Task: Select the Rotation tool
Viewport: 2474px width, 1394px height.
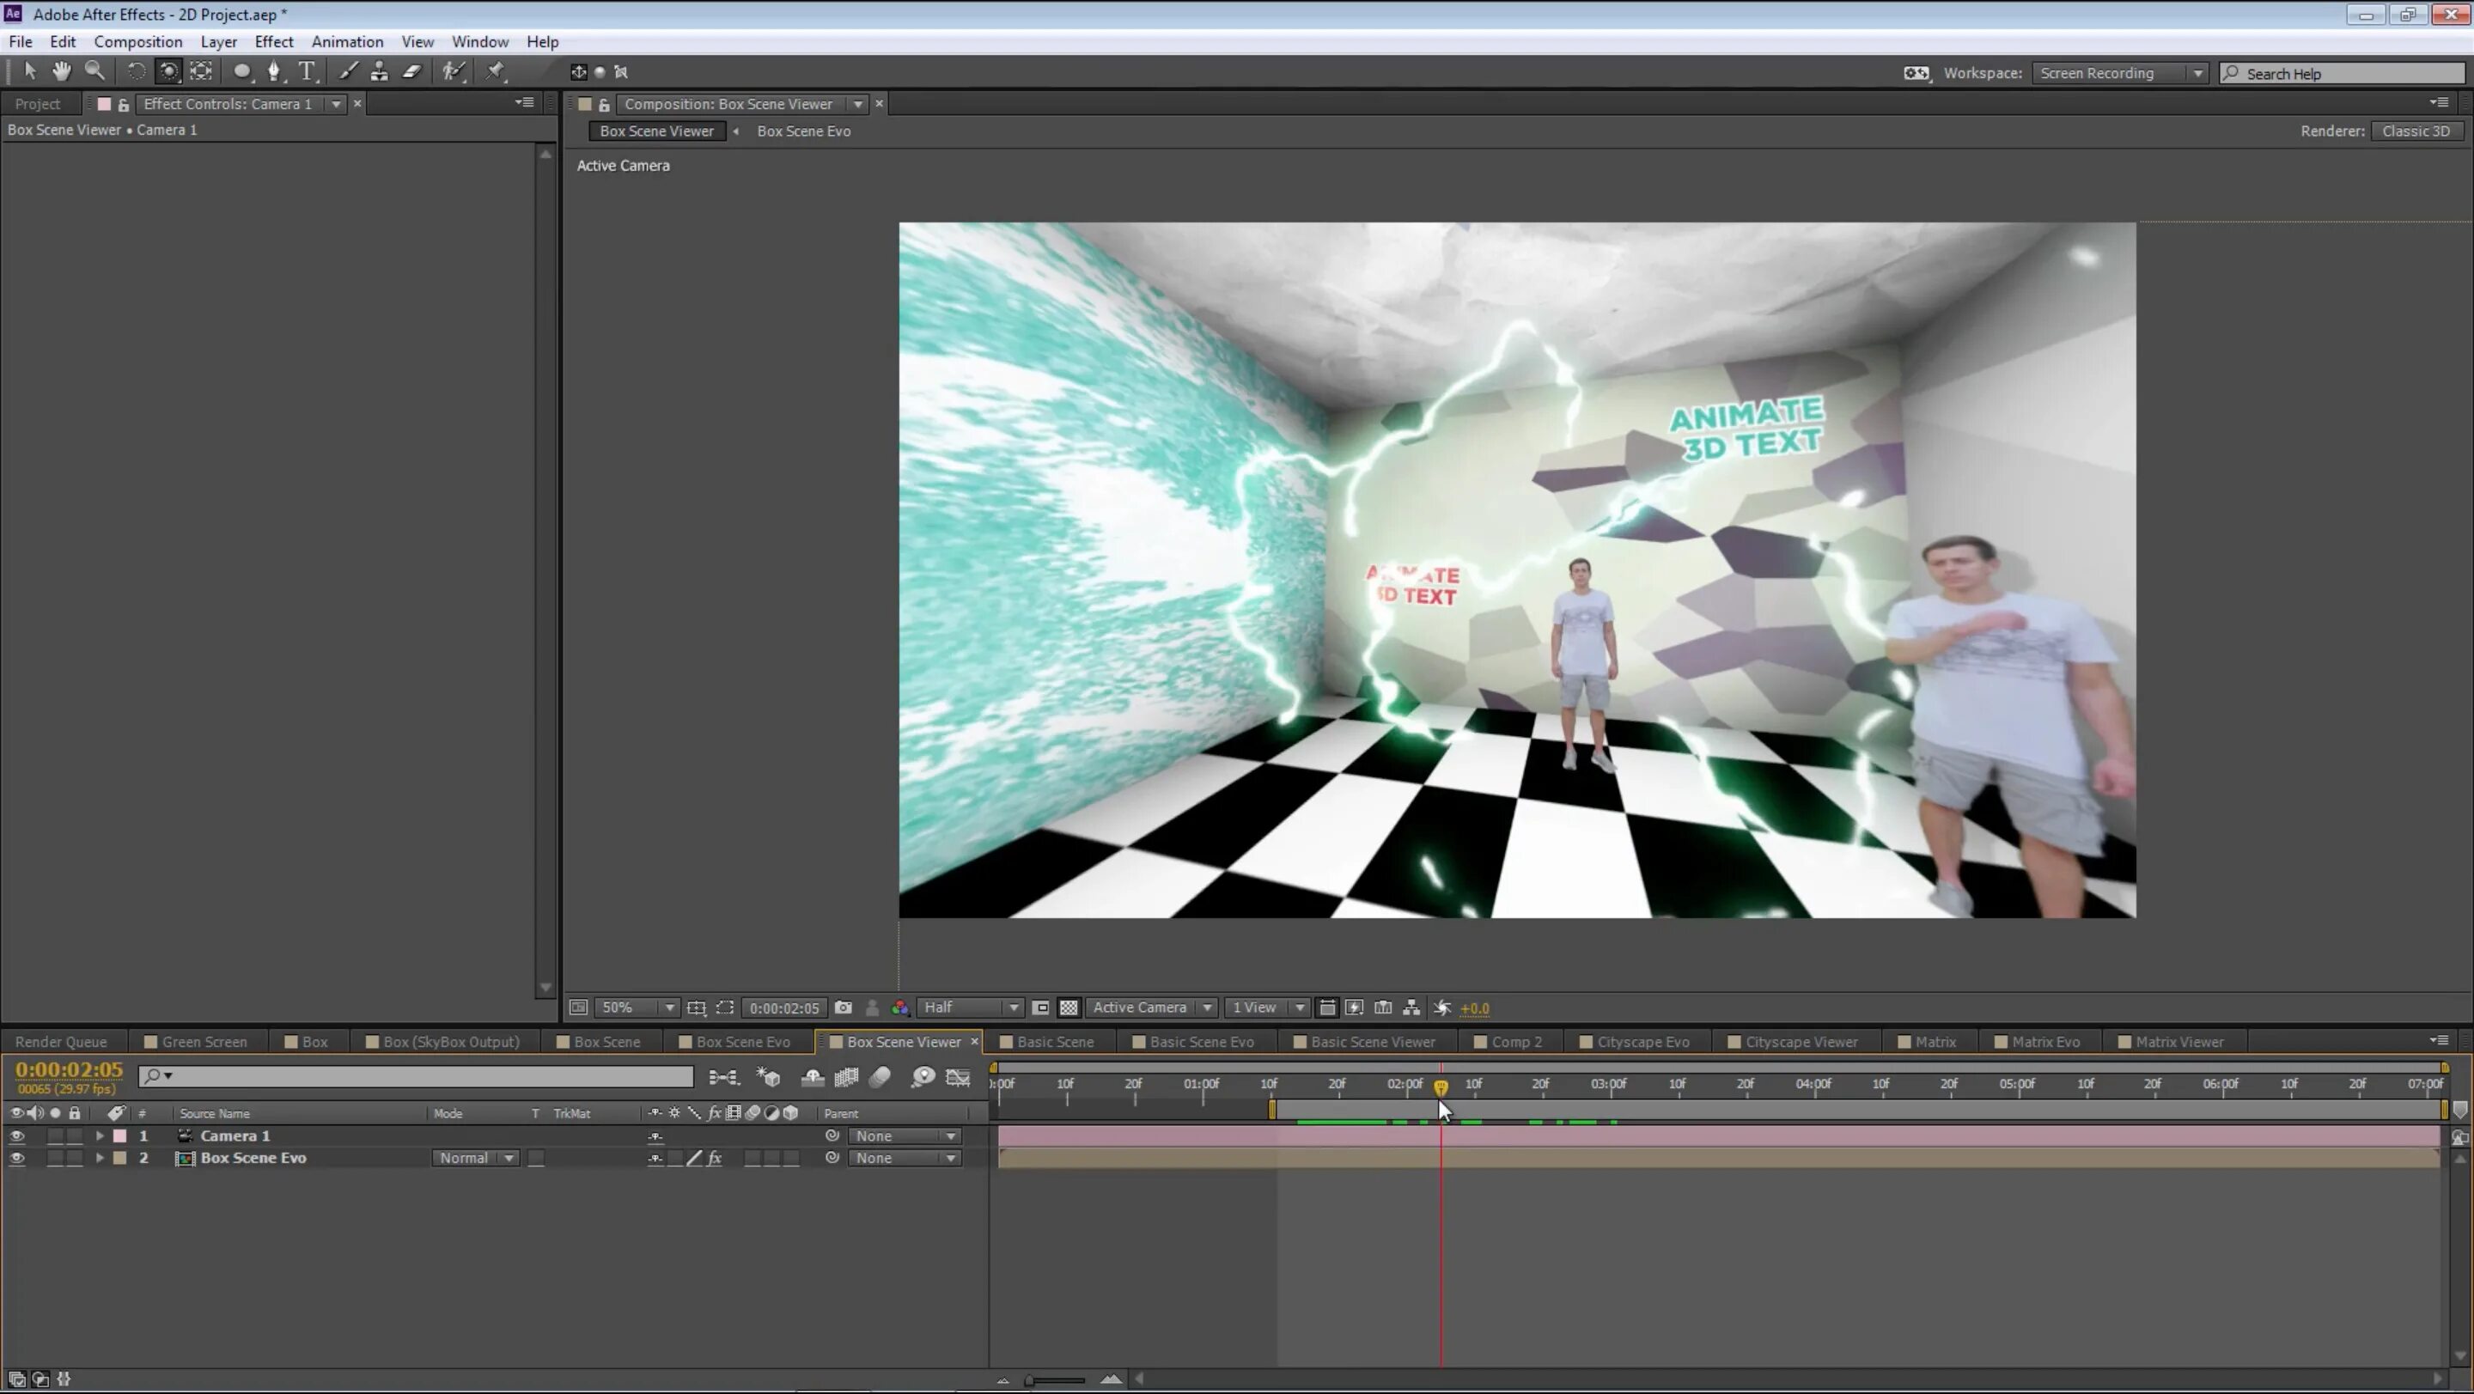Action: pyautogui.click(x=136, y=71)
